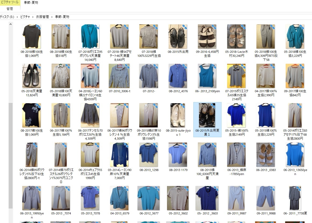Select trousers 05-2014ポリエス83アセテ17%生協2800円
The image size is (312, 223).
[x=295, y=115]
